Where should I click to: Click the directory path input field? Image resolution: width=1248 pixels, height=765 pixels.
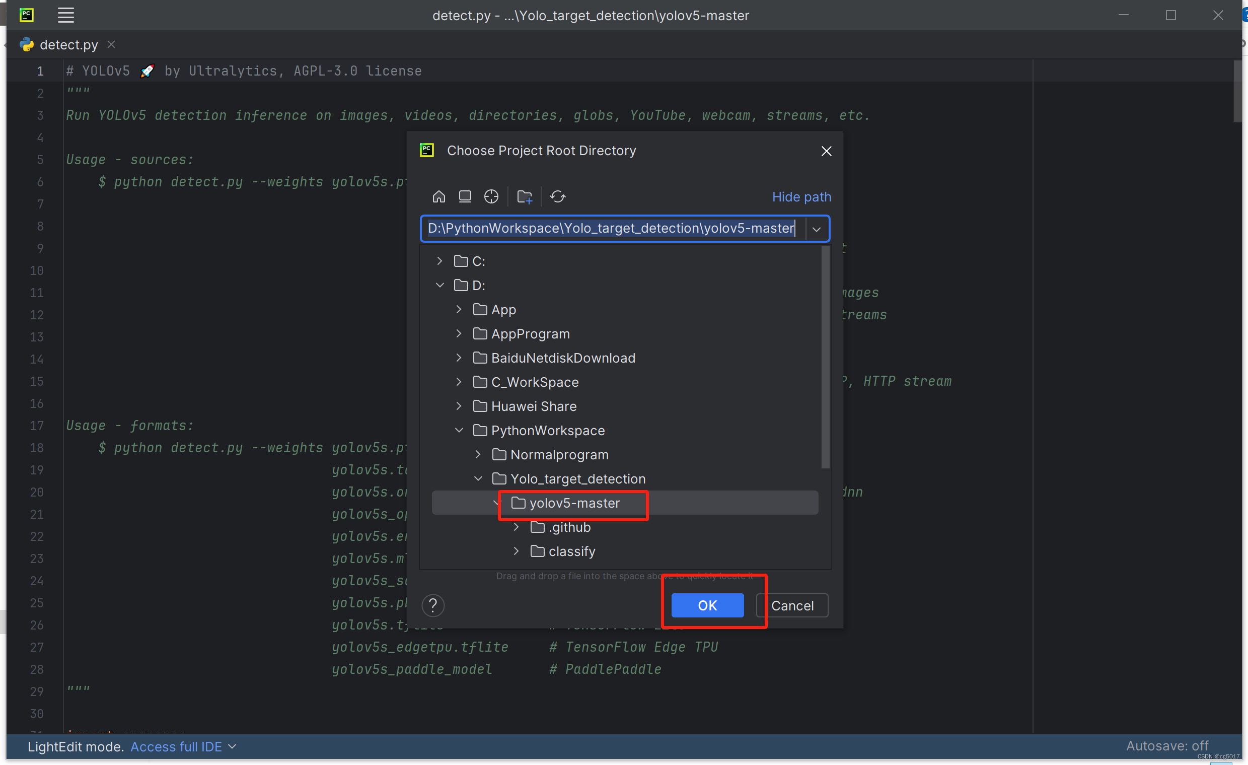click(610, 229)
